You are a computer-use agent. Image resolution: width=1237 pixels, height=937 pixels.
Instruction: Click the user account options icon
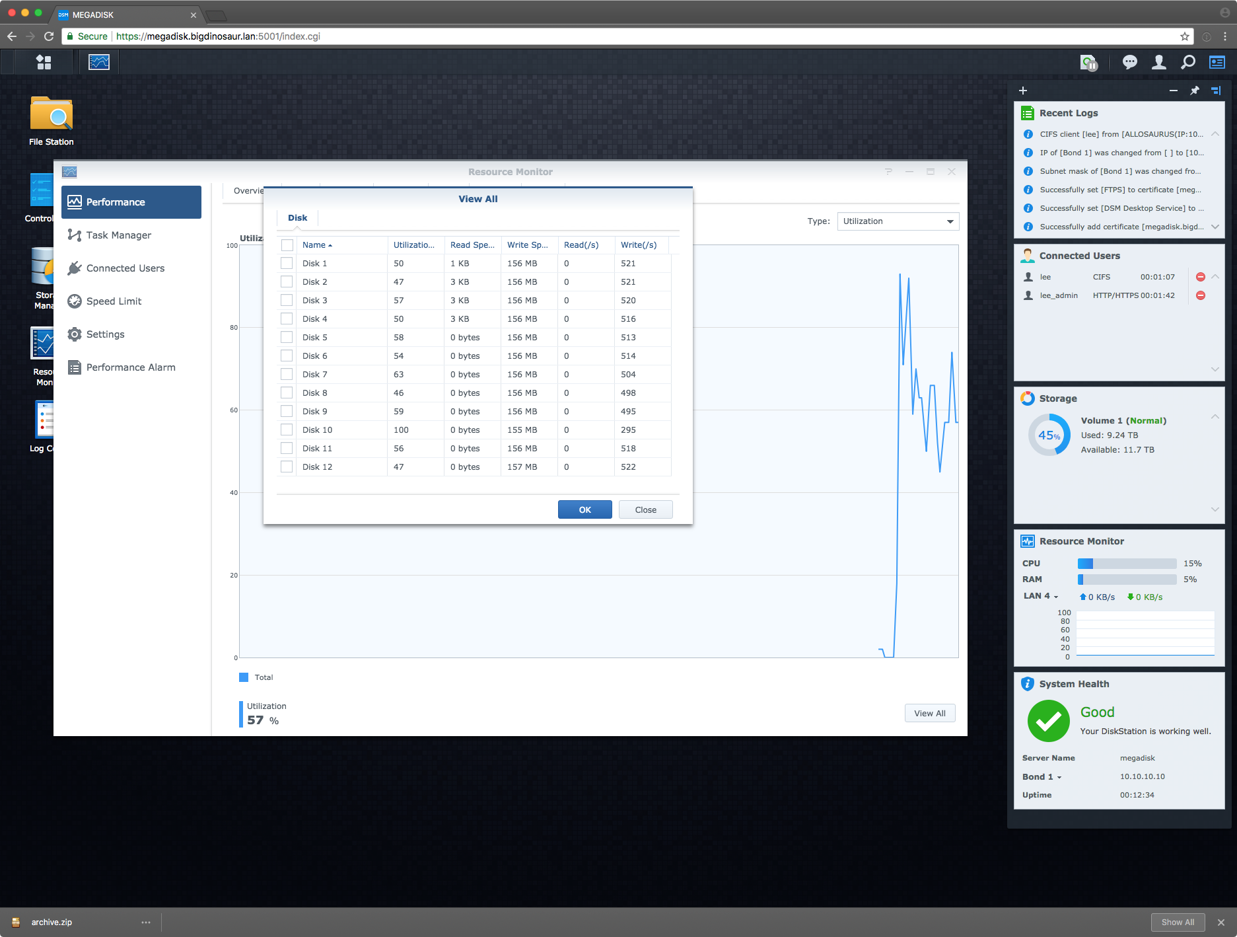1158,62
